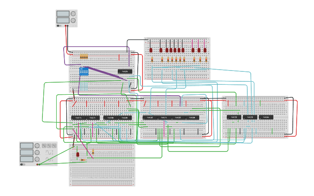Select the first pink-wired LED on LED board
The width and height of the screenshot is (314, 196).
coord(193,50)
